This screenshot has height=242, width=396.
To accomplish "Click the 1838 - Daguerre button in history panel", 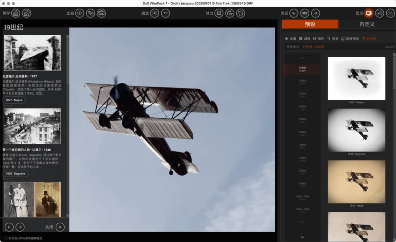I will pos(15,174).
